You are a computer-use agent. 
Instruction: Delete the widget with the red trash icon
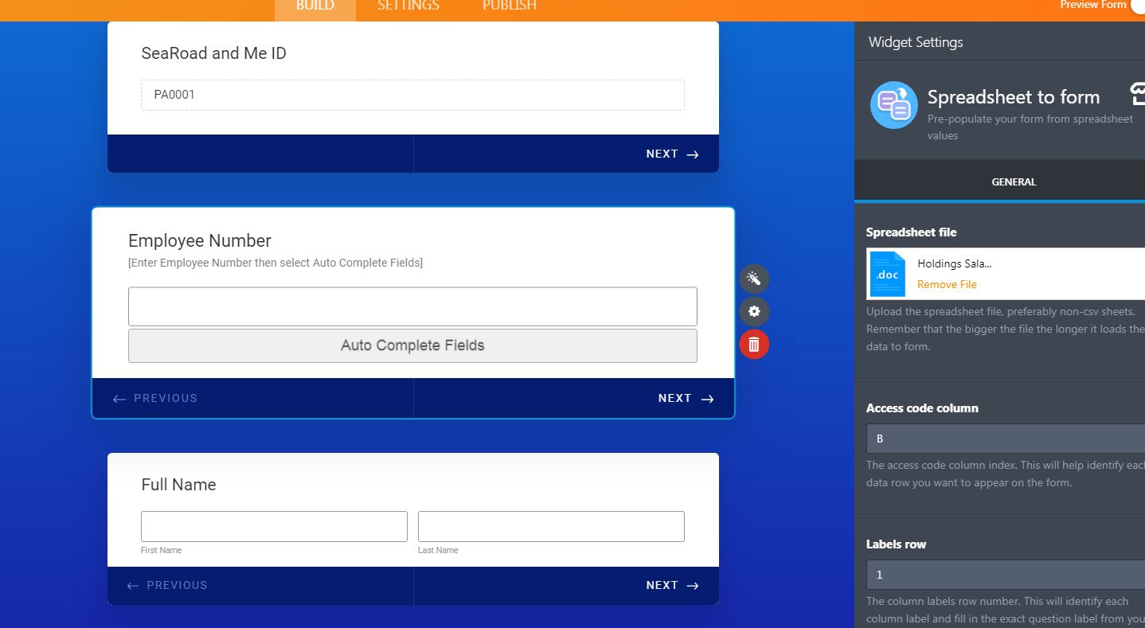pos(754,345)
